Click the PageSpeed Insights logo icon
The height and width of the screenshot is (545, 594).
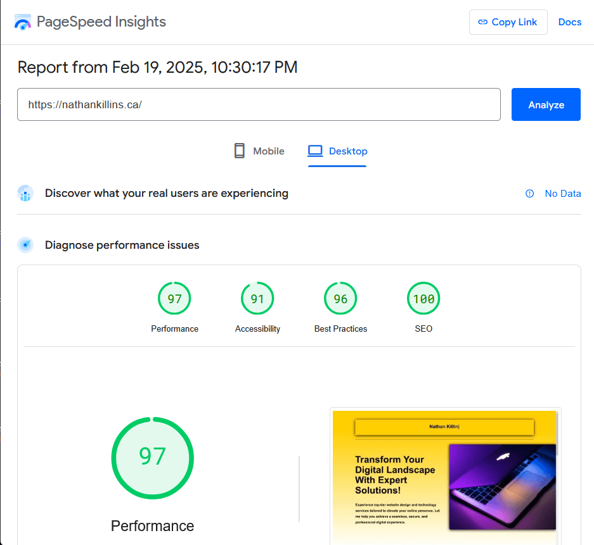click(22, 22)
